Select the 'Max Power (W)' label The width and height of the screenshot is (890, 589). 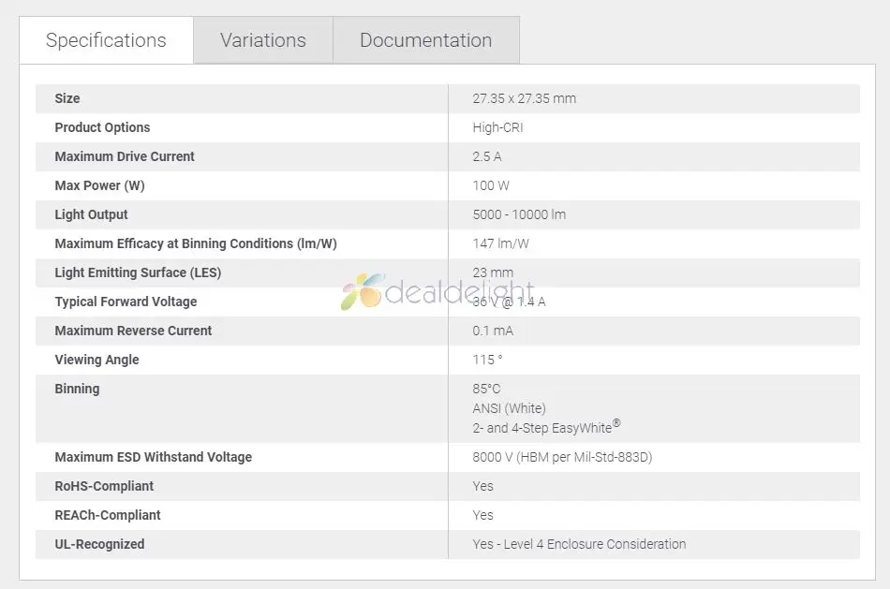(x=99, y=185)
